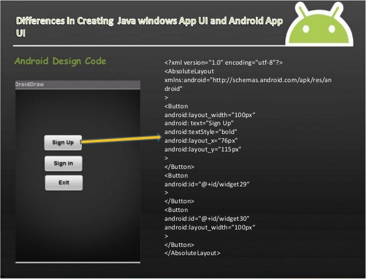This screenshot has height=279, width=371.
Task: Click the '</AbsoluteLayout>' closing tag
Action: click(x=192, y=253)
